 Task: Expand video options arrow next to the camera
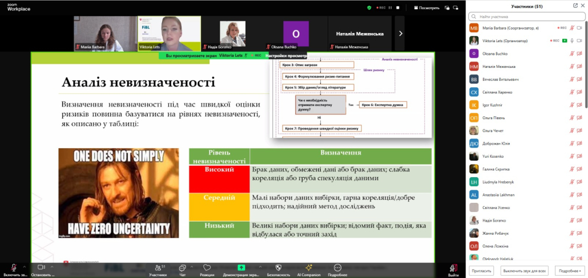53,267
